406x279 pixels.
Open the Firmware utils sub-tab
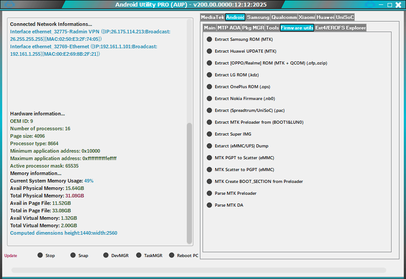click(x=297, y=28)
